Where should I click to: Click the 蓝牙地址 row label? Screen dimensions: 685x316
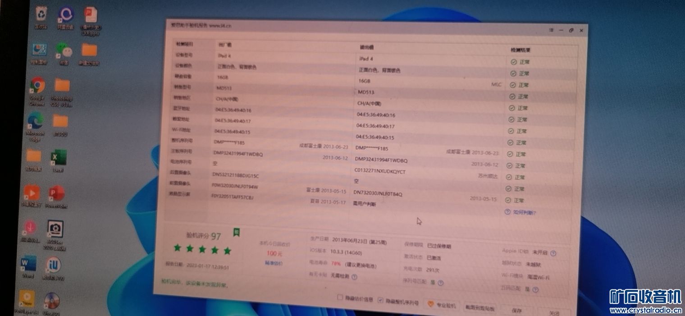(182, 109)
